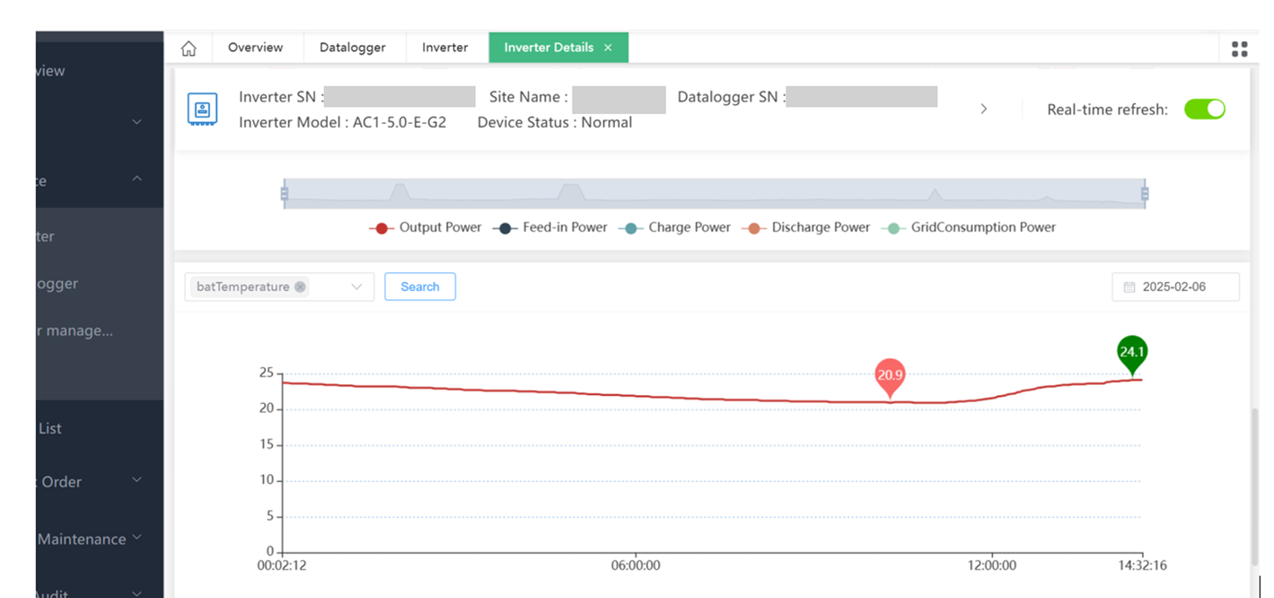Switch to the Overview tab
Image resolution: width=1274 pixels, height=598 pixels.
tap(255, 48)
